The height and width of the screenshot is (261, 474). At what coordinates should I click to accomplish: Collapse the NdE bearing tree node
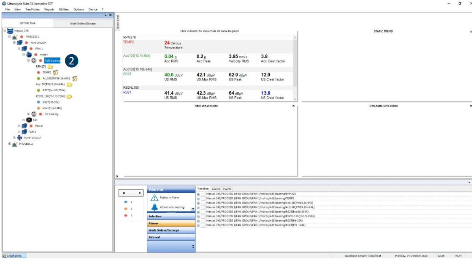pos(28,61)
